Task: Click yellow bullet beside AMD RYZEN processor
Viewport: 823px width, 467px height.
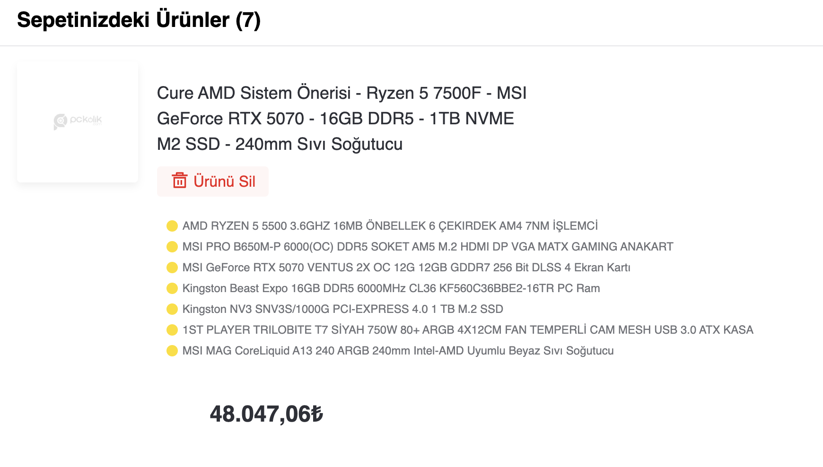Action: point(172,226)
